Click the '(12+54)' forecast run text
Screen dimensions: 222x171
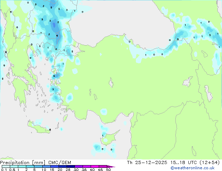tap(210, 163)
